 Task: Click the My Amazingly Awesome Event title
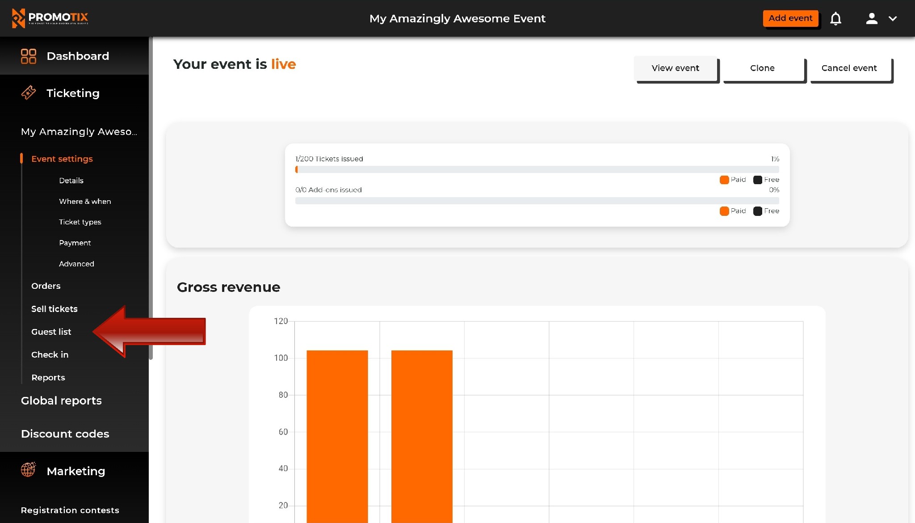pyautogui.click(x=457, y=18)
